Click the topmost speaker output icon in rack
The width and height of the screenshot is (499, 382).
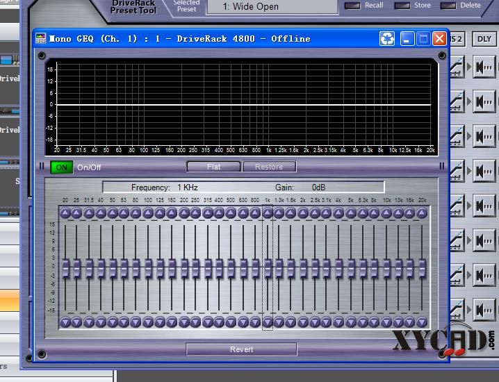pos(484,67)
